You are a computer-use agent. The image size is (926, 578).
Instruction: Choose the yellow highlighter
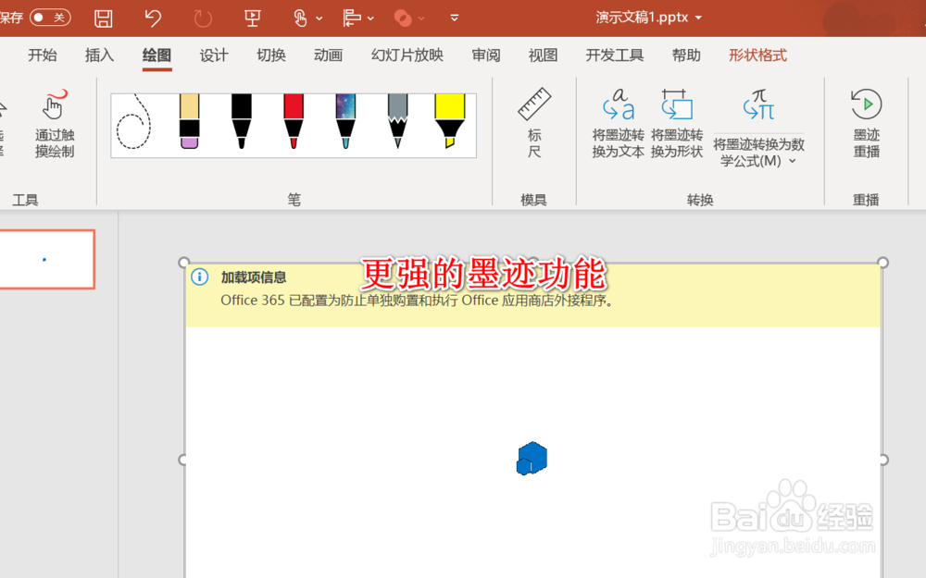(450, 121)
